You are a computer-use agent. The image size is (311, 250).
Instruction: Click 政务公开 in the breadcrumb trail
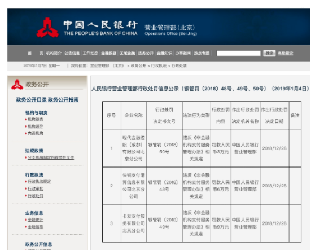click(138, 65)
